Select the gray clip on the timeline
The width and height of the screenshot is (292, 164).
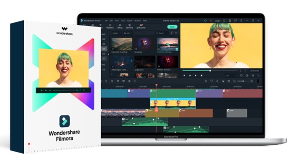[x=237, y=113]
